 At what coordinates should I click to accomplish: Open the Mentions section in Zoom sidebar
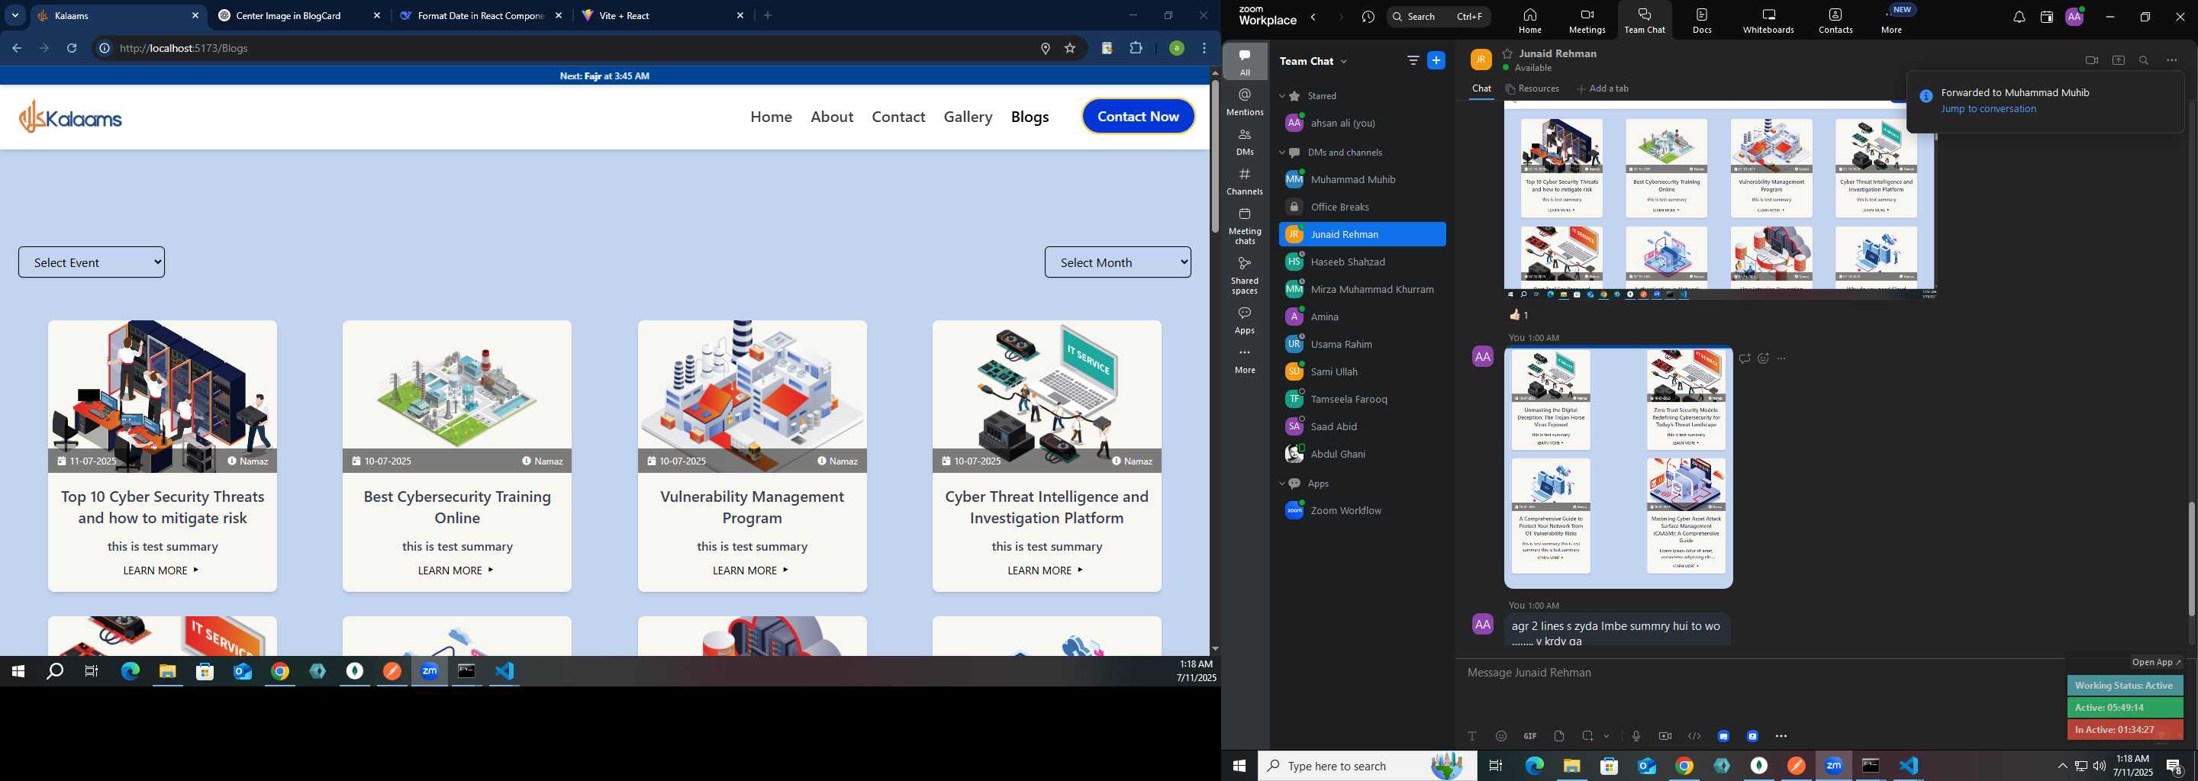point(1245,101)
